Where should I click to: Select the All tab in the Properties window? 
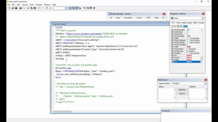(x=173, y=23)
